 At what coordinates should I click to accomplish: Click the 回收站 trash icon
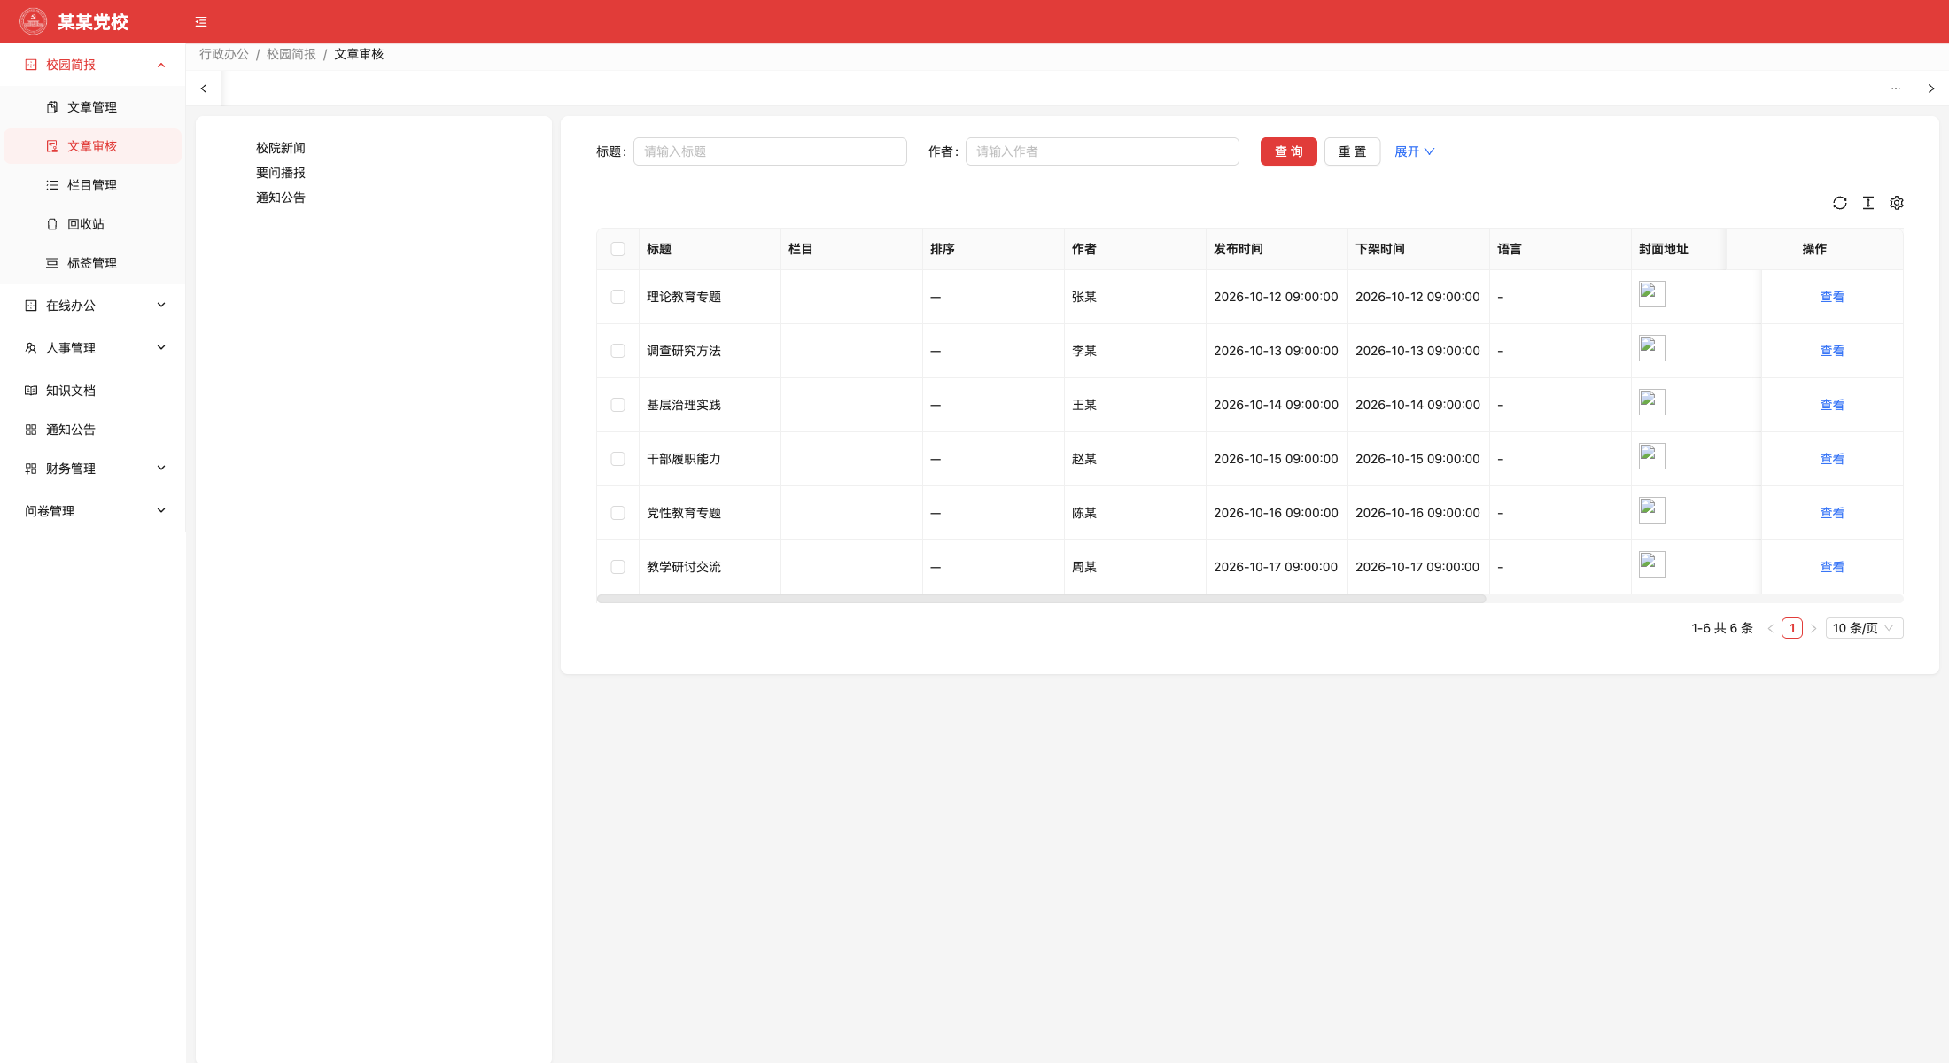52,224
